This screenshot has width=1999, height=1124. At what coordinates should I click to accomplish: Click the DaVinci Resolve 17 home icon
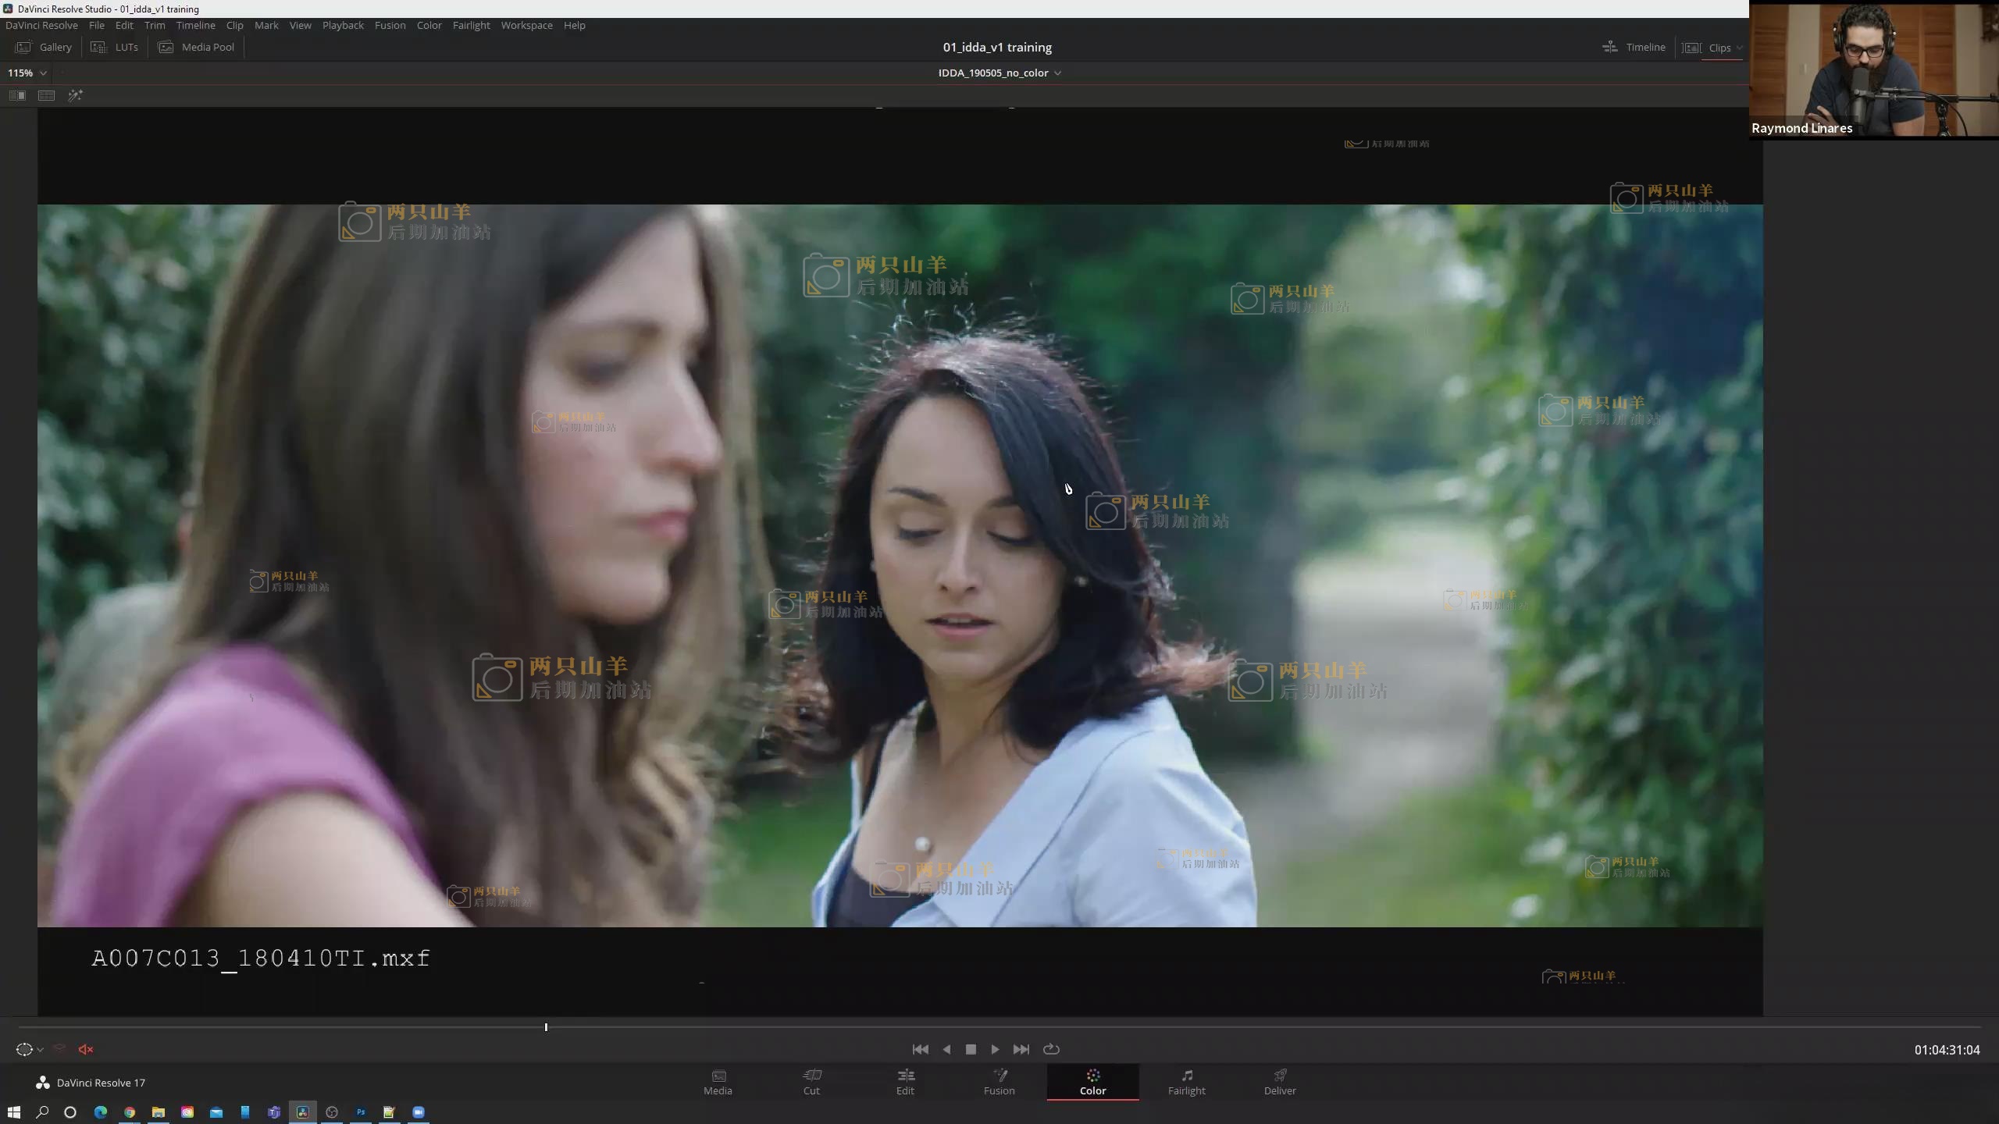point(43,1083)
